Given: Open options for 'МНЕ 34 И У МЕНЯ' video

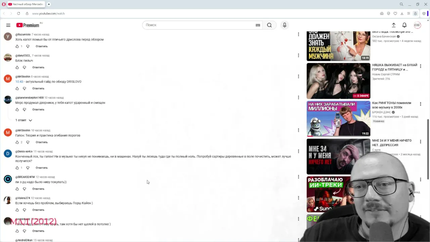Looking at the screenshot, I should coord(420,142).
